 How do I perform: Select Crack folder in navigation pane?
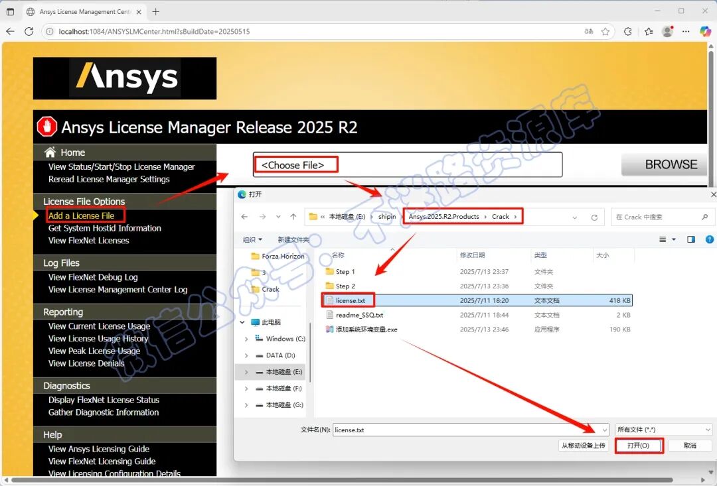coord(266,289)
